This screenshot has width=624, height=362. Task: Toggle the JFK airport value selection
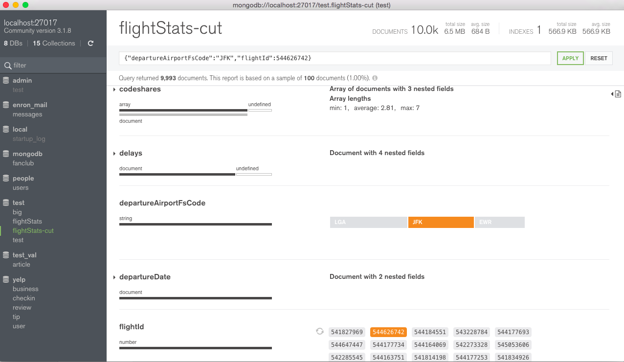pyautogui.click(x=441, y=222)
